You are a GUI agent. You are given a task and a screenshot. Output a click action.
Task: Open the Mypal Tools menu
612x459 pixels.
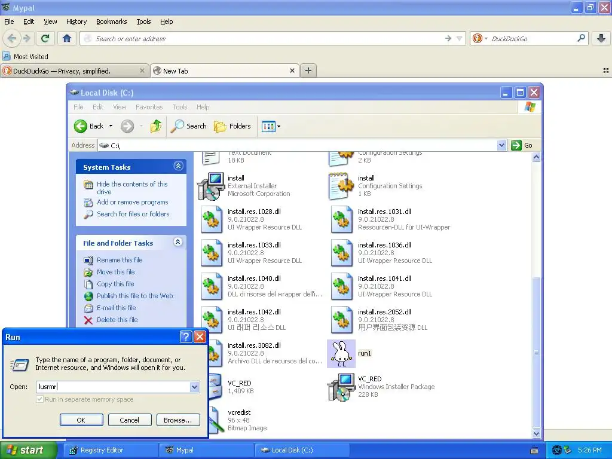coord(143,22)
